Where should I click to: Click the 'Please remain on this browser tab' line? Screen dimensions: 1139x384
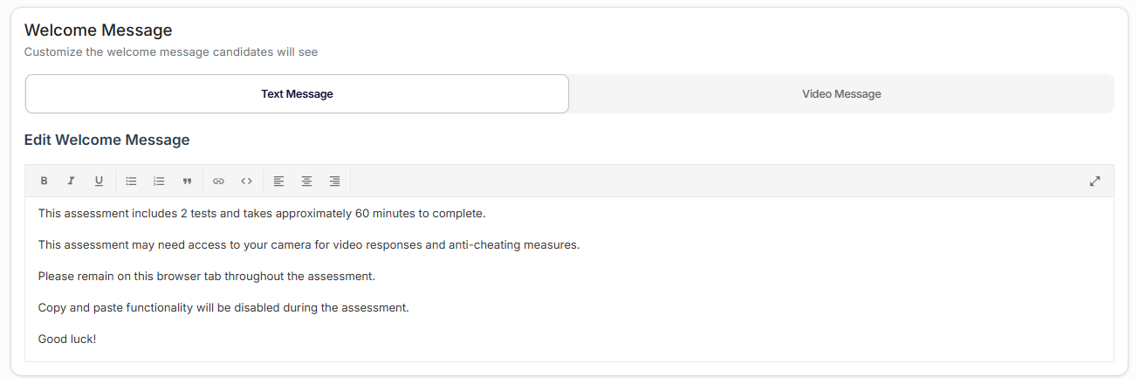(x=206, y=277)
